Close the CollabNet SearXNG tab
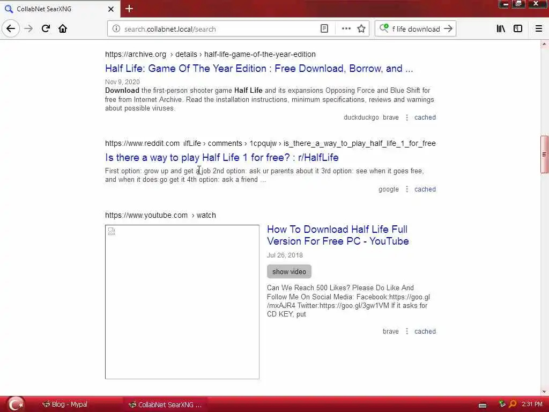Viewport: 549px width, 412px height. pyautogui.click(x=110, y=9)
